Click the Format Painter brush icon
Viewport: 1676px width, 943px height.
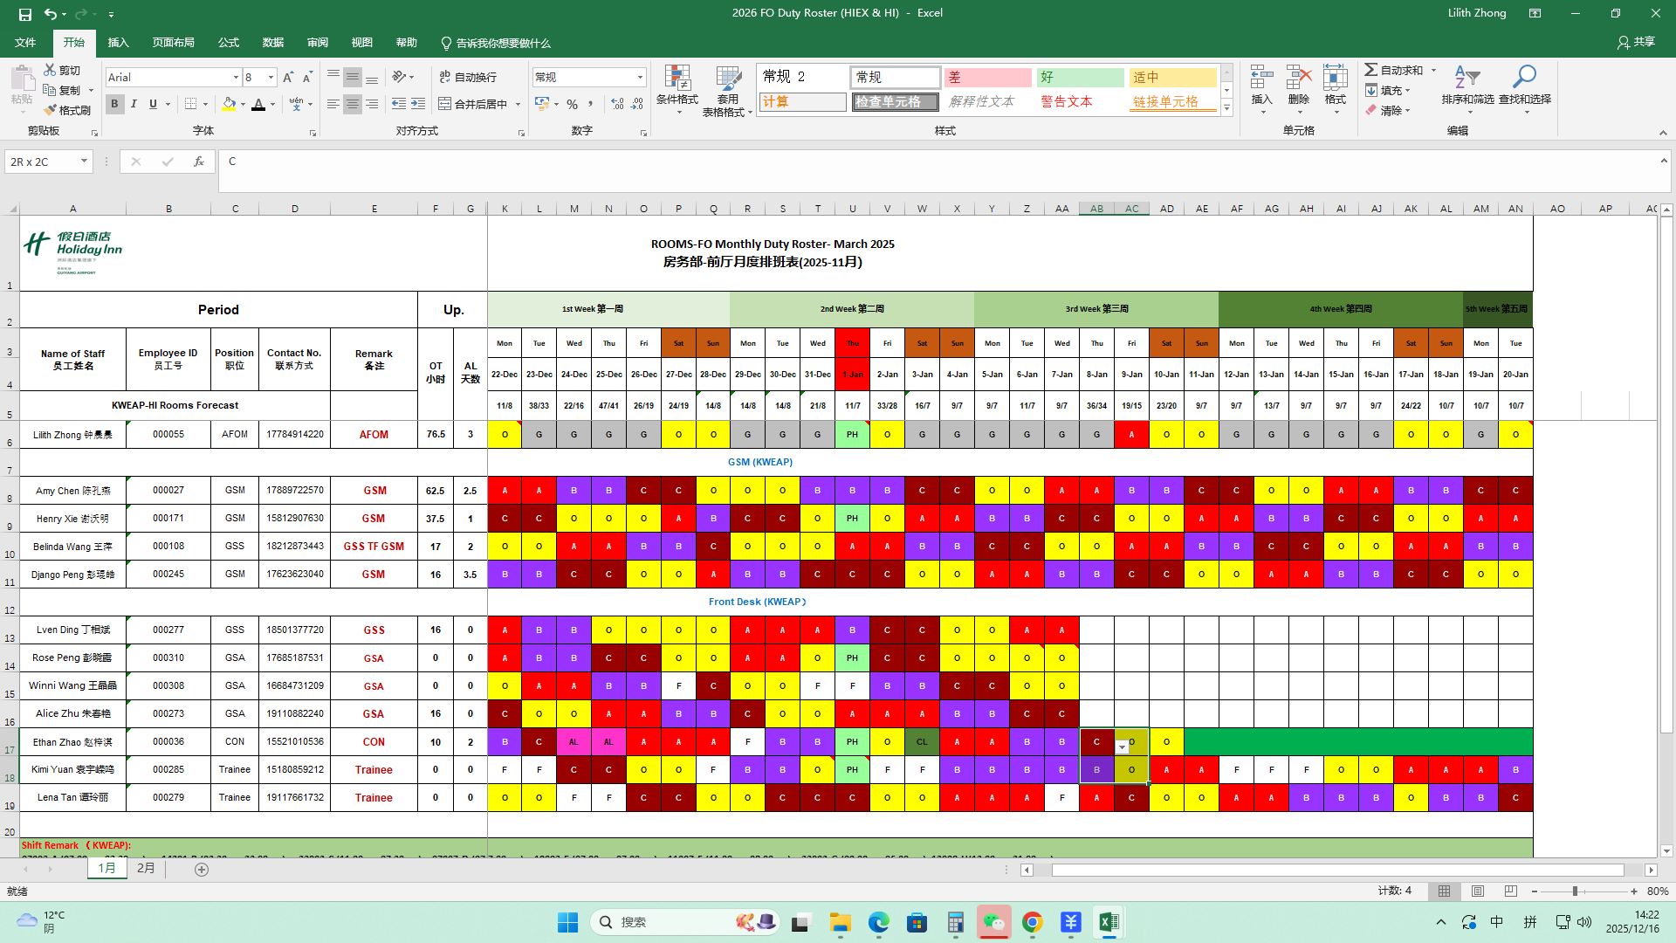[x=51, y=110]
